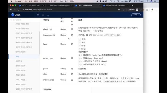Reload the page with the refresh icon
This screenshot has height=93, width=167.
click(19, 10)
